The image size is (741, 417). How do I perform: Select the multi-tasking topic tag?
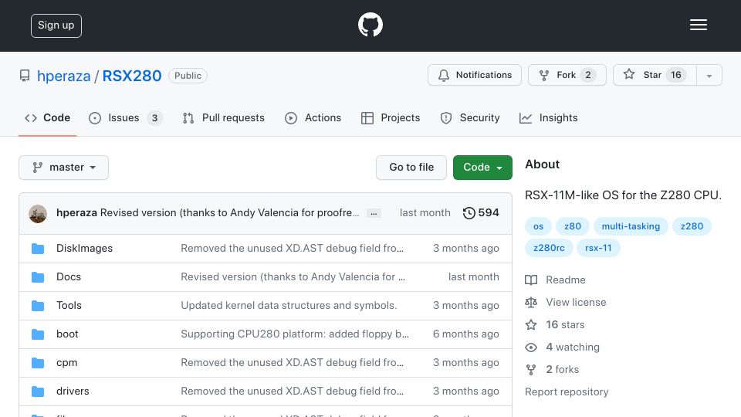click(631, 226)
